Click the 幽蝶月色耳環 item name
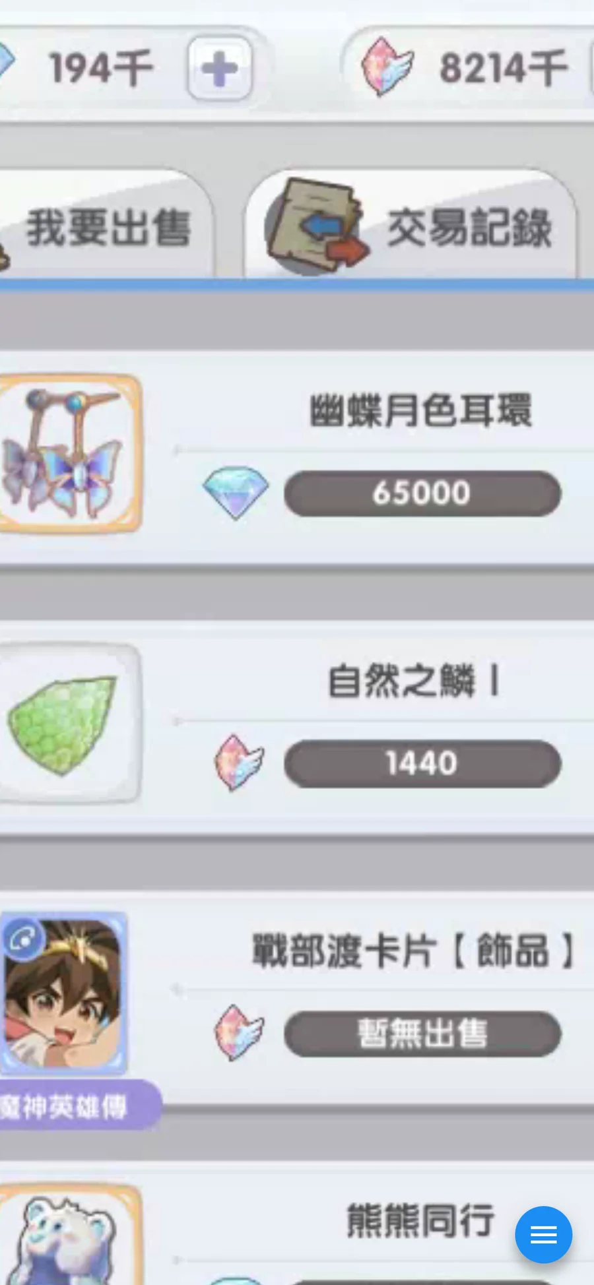594x1285 pixels. pos(420,410)
